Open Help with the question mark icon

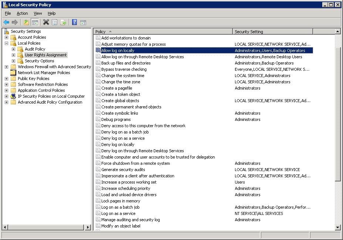click(74, 22)
